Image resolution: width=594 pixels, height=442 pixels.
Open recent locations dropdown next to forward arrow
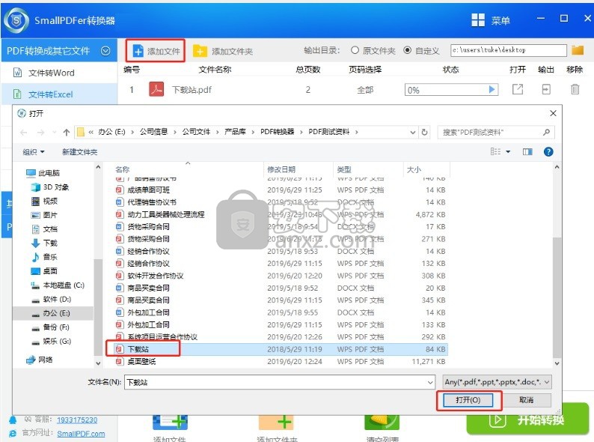coord(54,132)
